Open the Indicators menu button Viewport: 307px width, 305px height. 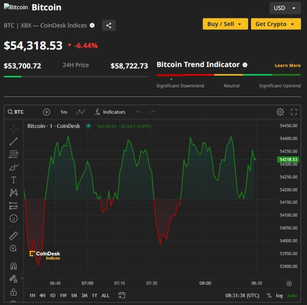coord(110,112)
